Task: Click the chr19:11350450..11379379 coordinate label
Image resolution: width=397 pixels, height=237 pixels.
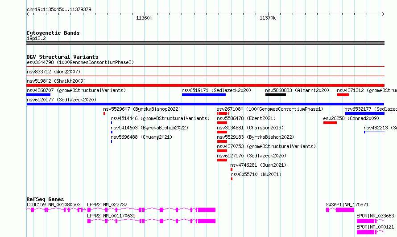Action: click(x=59, y=9)
